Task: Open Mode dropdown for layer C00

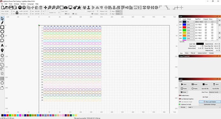Action: click(191, 22)
